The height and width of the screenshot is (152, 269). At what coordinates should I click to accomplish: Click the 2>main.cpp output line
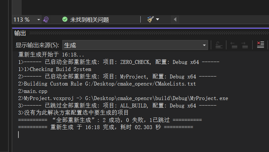[33, 91]
